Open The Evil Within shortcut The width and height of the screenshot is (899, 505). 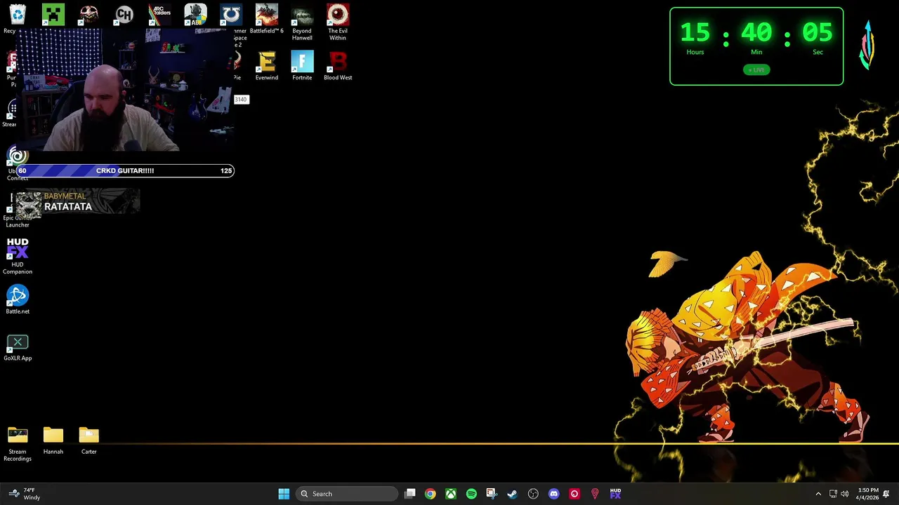tap(338, 22)
